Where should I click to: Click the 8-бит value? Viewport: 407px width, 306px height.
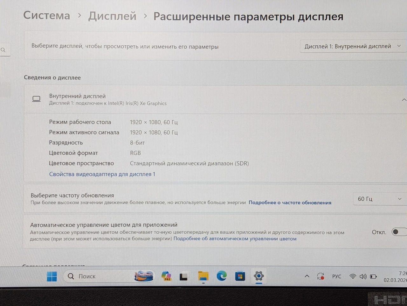coord(137,143)
